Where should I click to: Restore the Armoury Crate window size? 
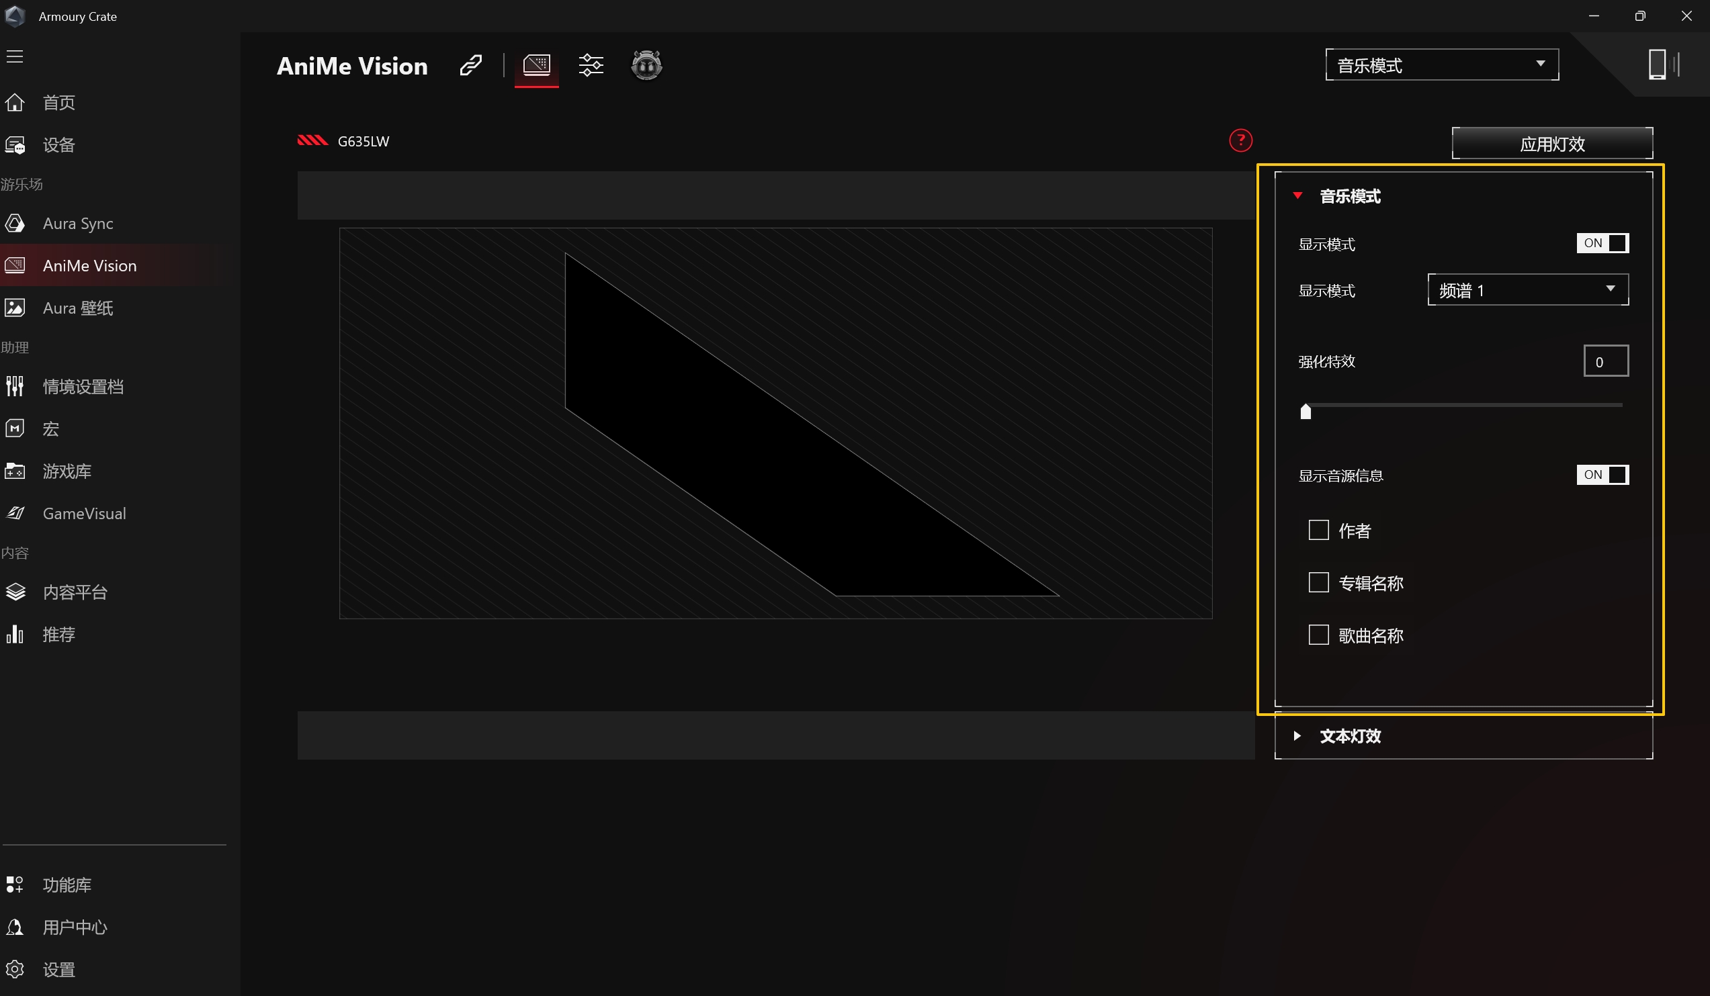click(x=1640, y=15)
